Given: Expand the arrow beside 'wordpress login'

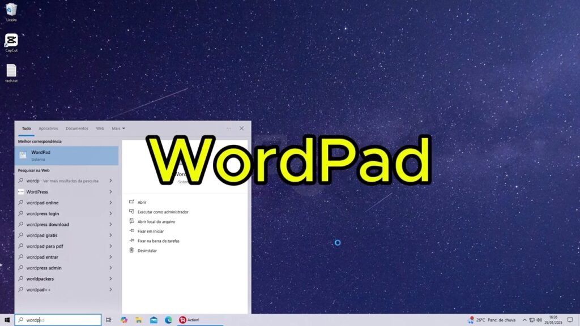Looking at the screenshot, I should tap(110, 213).
